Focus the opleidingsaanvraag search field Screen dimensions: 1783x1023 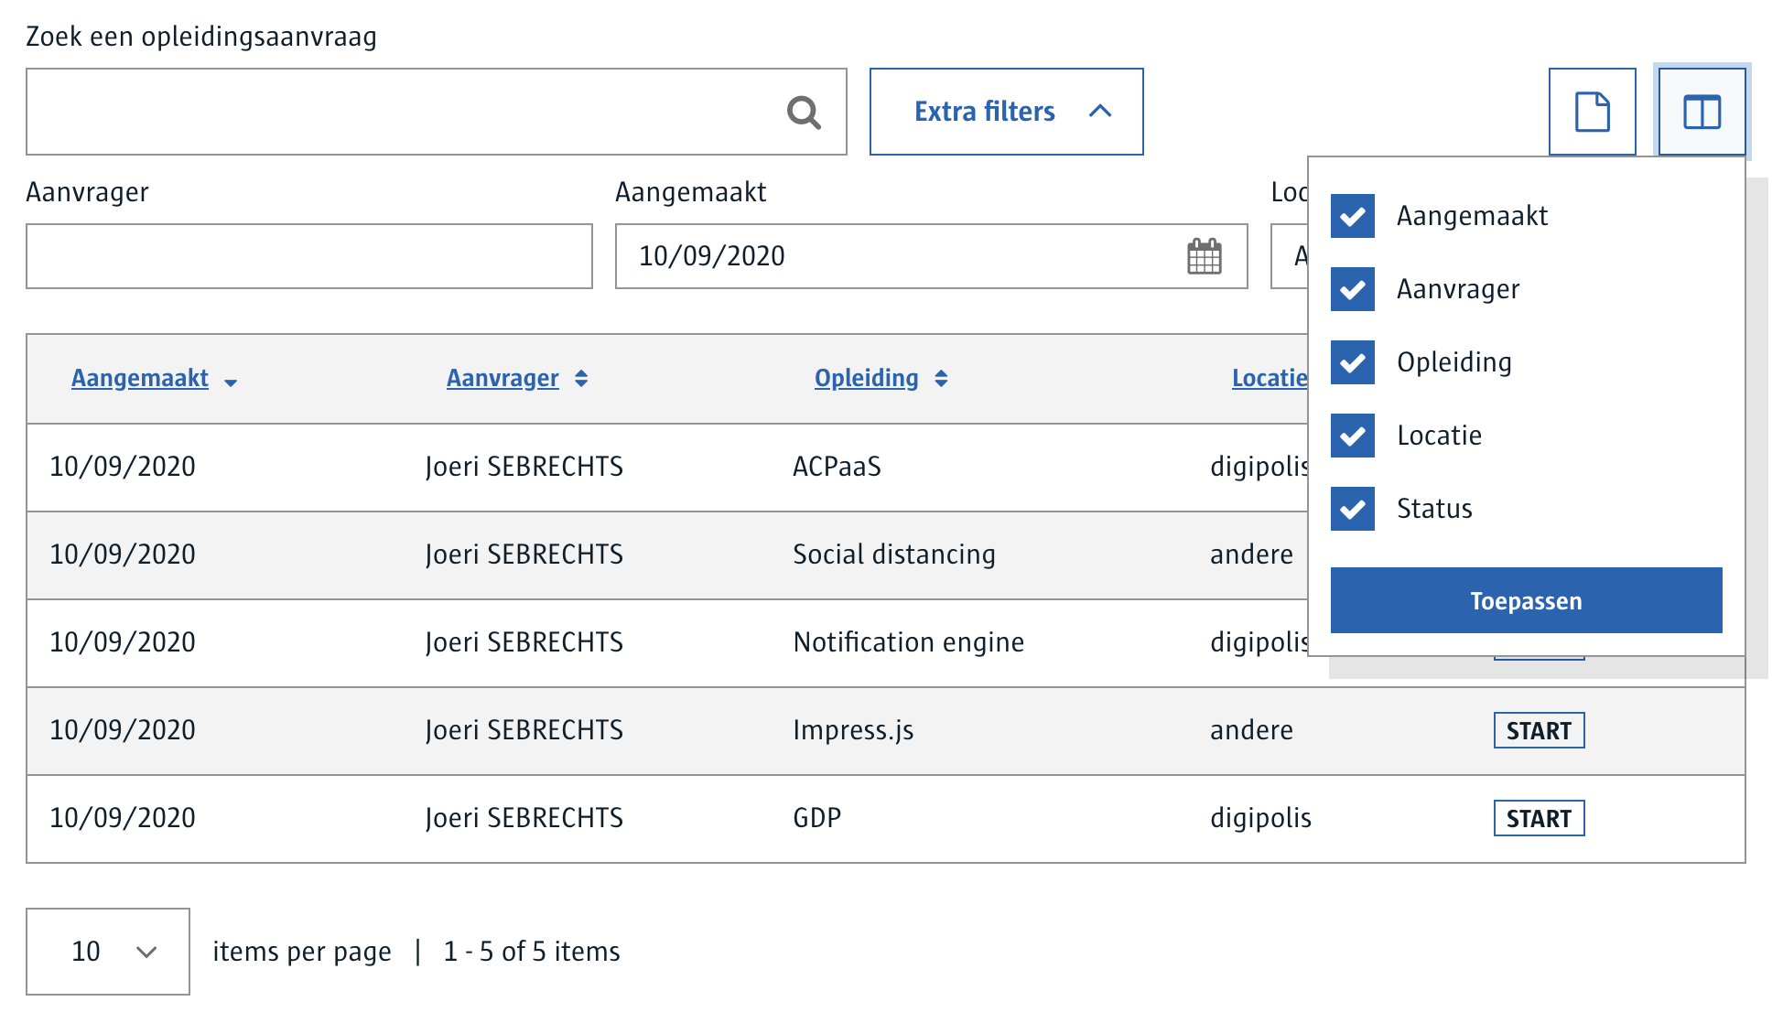(x=436, y=112)
